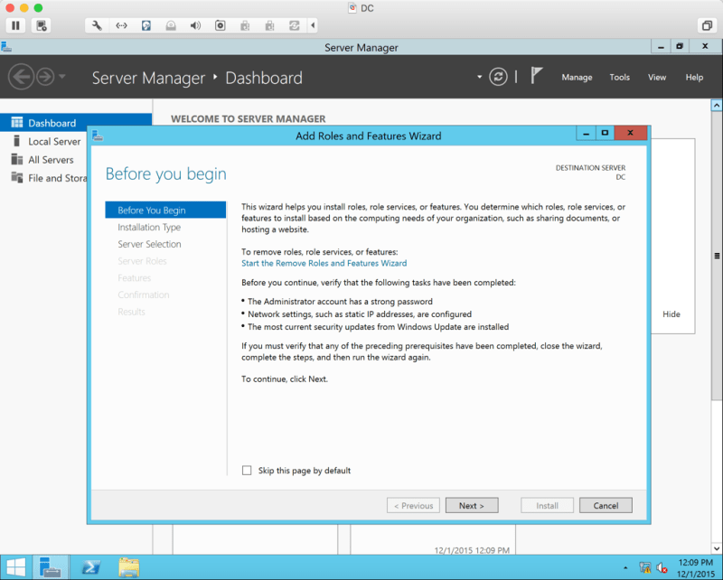Click the VM pause button

(15, 25)
